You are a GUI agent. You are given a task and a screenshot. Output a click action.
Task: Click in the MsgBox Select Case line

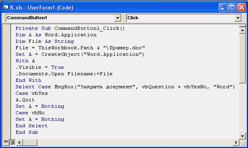(x=125, y=87)
